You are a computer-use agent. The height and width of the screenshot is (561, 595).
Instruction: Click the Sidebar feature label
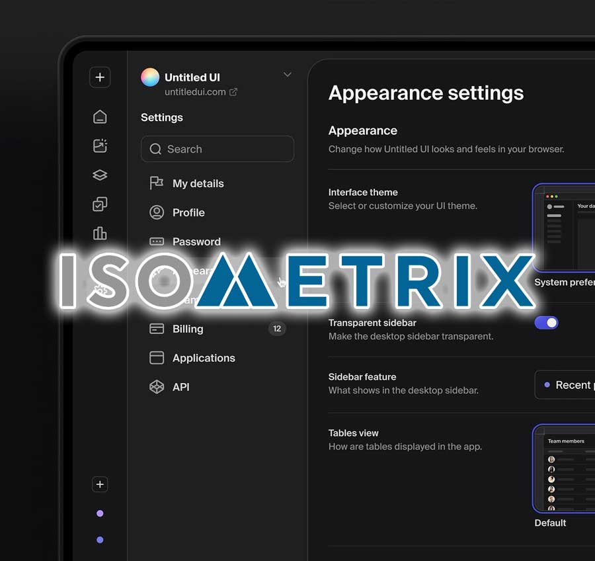362,377
